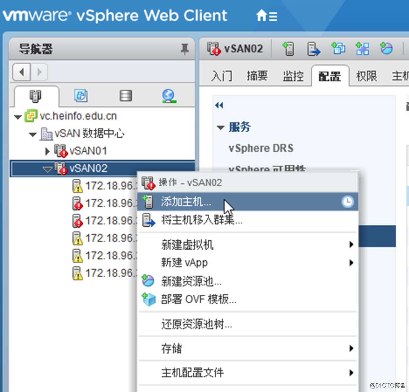This screenshot has height=392, width=409.
Task: Click 操作 - vSAN02 menu header
Action: (x=247, y=182)
